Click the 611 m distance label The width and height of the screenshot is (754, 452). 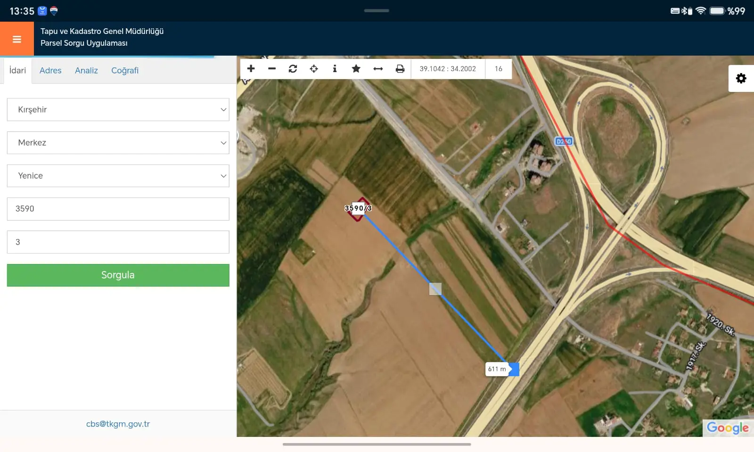[x=497, y=369]
